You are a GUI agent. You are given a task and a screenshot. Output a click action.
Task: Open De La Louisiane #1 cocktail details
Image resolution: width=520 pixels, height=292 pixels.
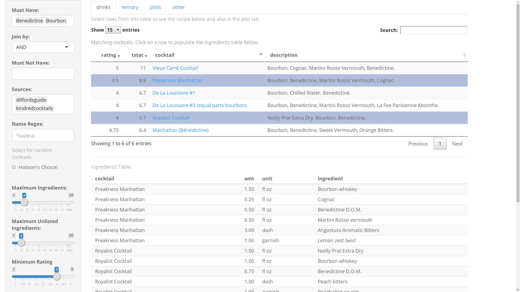pyautogui.click(x=174, y=93)
